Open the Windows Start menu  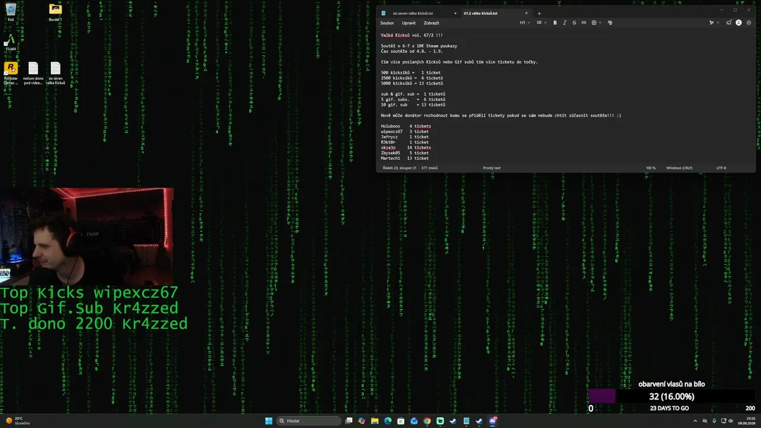[269, 421]
